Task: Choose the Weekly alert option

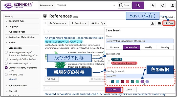Action: click(x=148, y=47)
